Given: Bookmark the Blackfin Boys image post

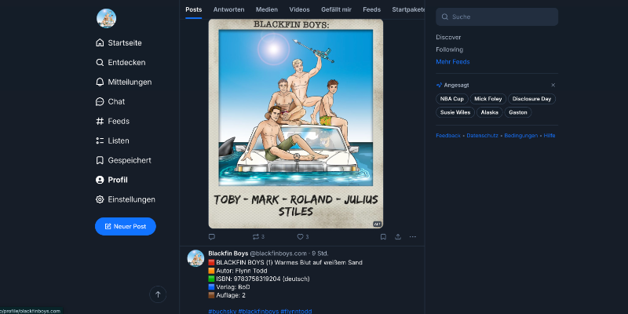Looking at the screenshot, I should coord(383,236).
